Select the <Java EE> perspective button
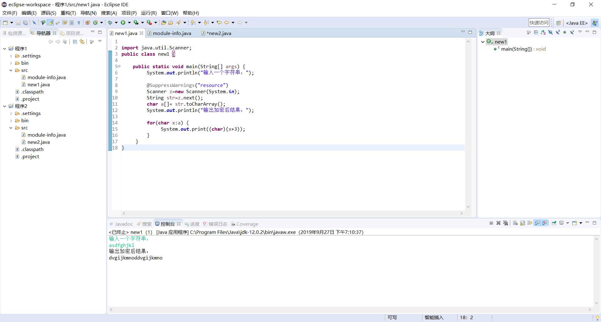 [x=577, y=23]
